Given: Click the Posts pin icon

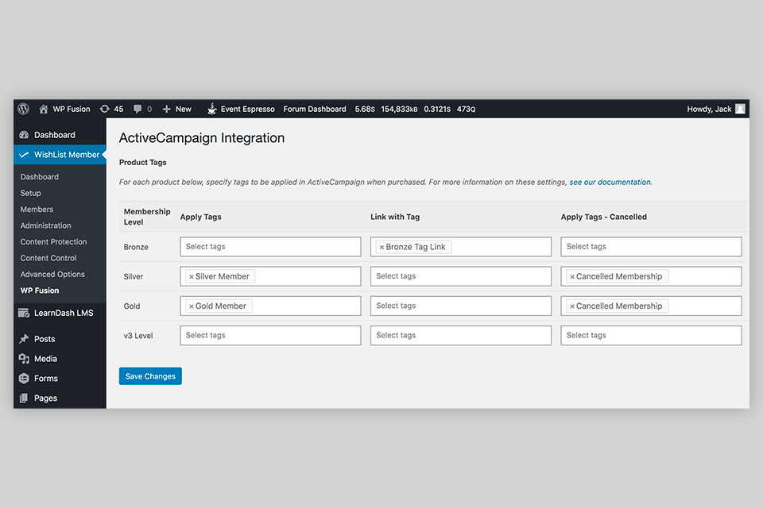Looking at the screenshot, I should [x=24, y=339].
